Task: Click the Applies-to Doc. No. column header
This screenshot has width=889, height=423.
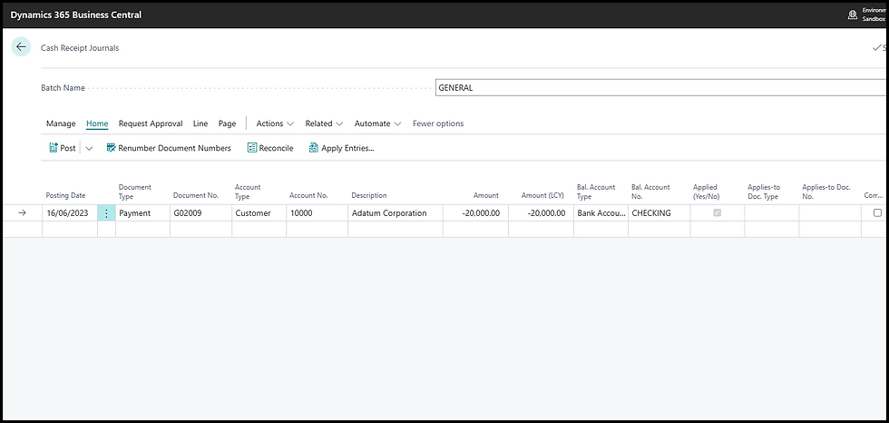Action: pyautogui.click(x=826, y=192)
